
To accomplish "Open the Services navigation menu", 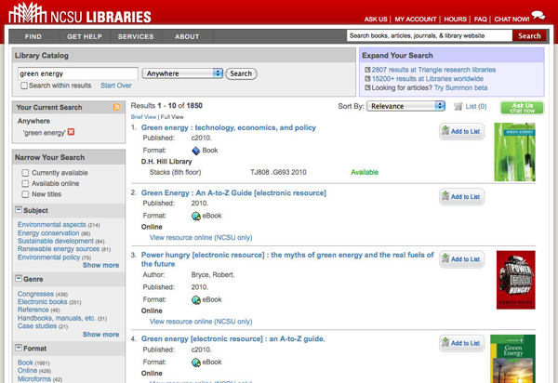I will click(x=136, y=36).
